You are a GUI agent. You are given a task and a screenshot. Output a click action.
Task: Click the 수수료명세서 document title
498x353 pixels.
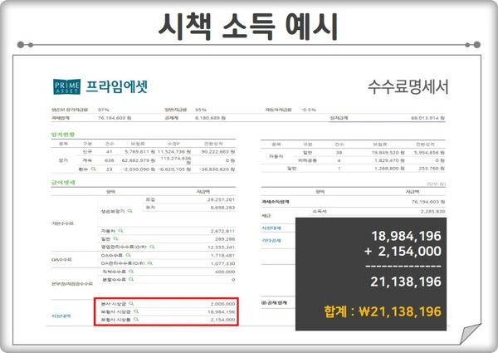coord(408,87)
